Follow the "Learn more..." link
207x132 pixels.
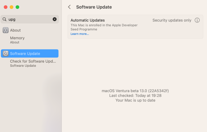pyautogui.click(x=80, y=34)
